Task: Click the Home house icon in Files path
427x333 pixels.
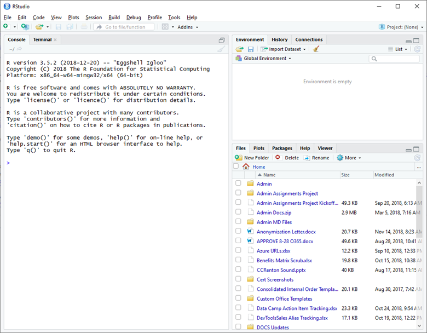Action: pyautogui.click(x=246, y=166)
